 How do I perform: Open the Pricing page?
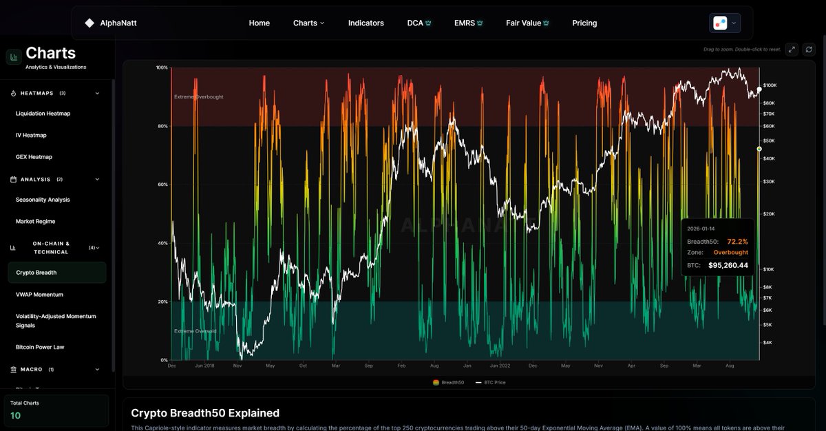pos(584,23)
